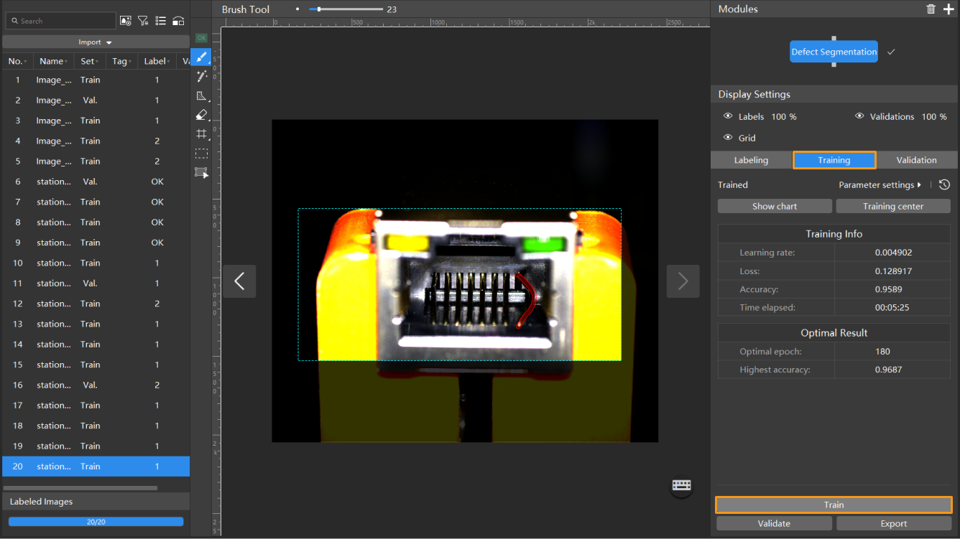The width and height of the screenshot is (960, 539).
Task: Click the Learning rate value 0.004902
Action: [x=893, y=253]
